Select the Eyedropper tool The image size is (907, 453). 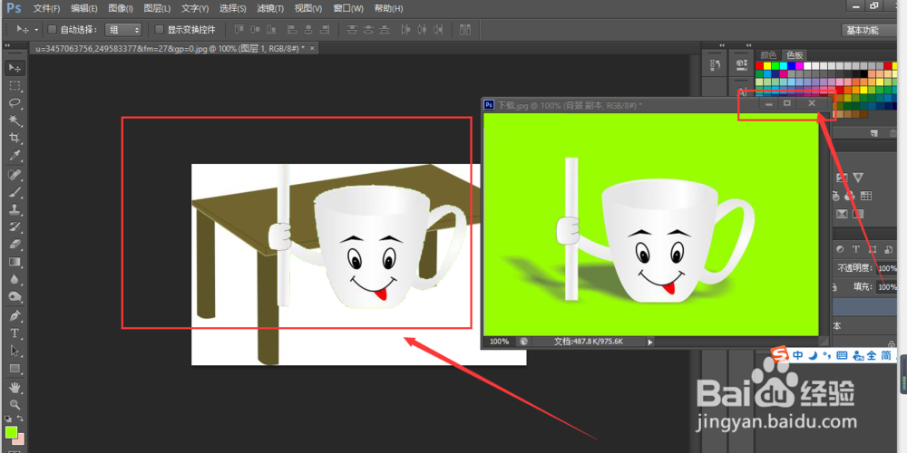(x=15, y=157)
